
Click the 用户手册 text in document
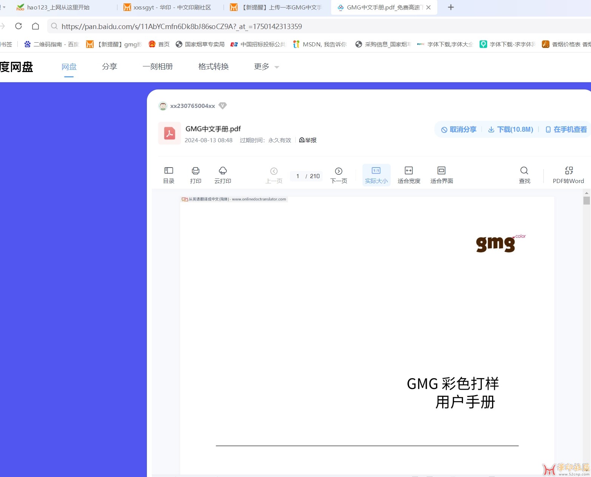[x=465, y=402]
